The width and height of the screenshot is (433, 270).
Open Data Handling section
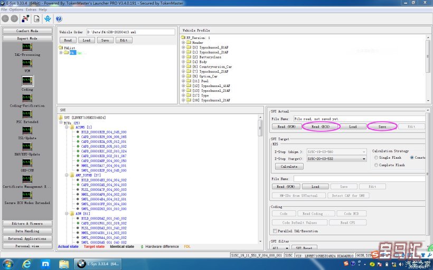click(27, 231)
